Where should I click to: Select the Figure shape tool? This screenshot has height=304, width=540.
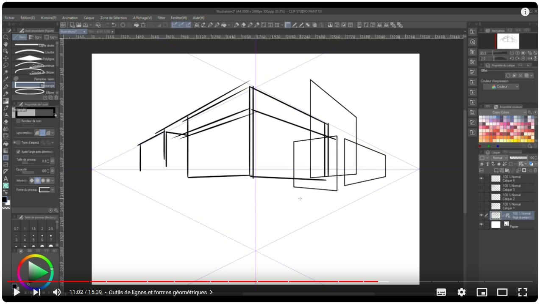[x=6, y=158]
